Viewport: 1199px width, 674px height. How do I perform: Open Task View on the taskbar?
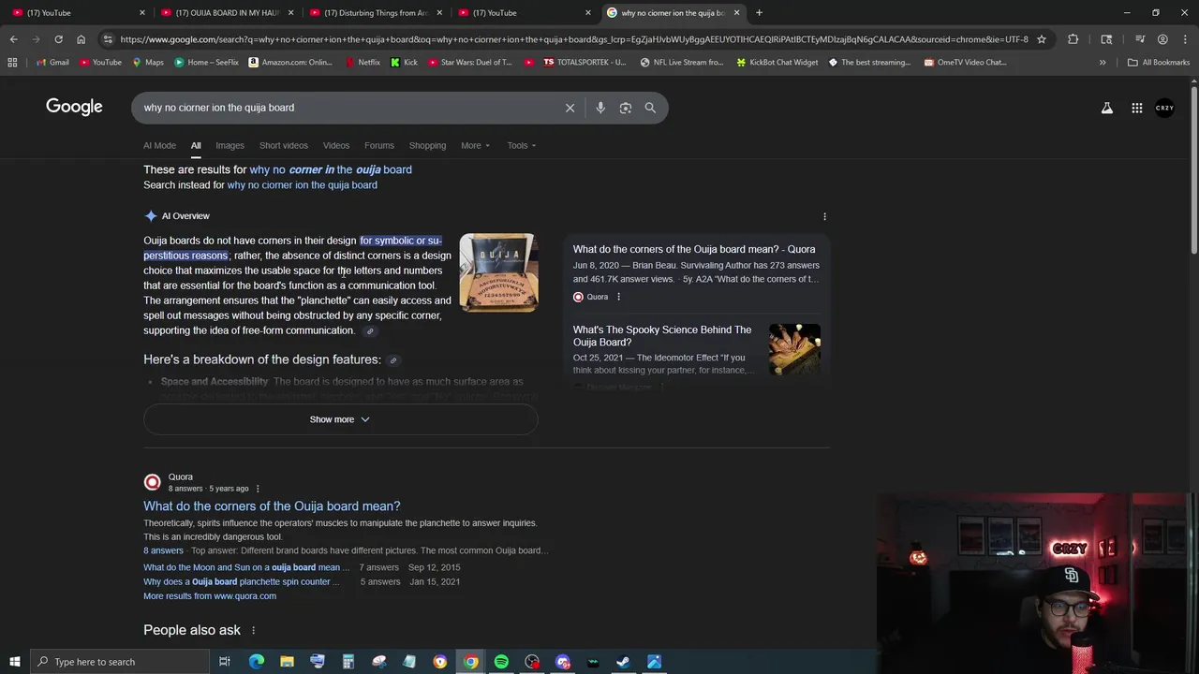tap(225, 662)
